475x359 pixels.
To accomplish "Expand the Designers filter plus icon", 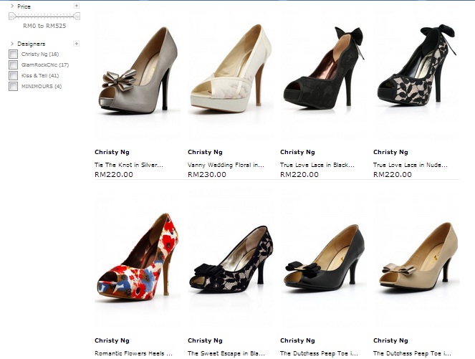I will click(77, 44).
